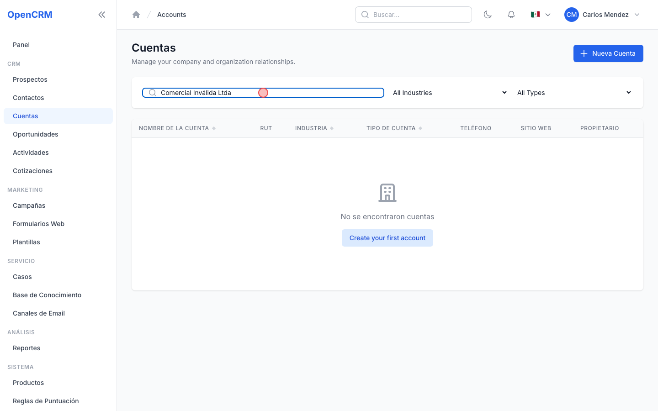The image size is (658, 411).
Task: Navigate to Prospectos
Action: (x=58, y=79)
